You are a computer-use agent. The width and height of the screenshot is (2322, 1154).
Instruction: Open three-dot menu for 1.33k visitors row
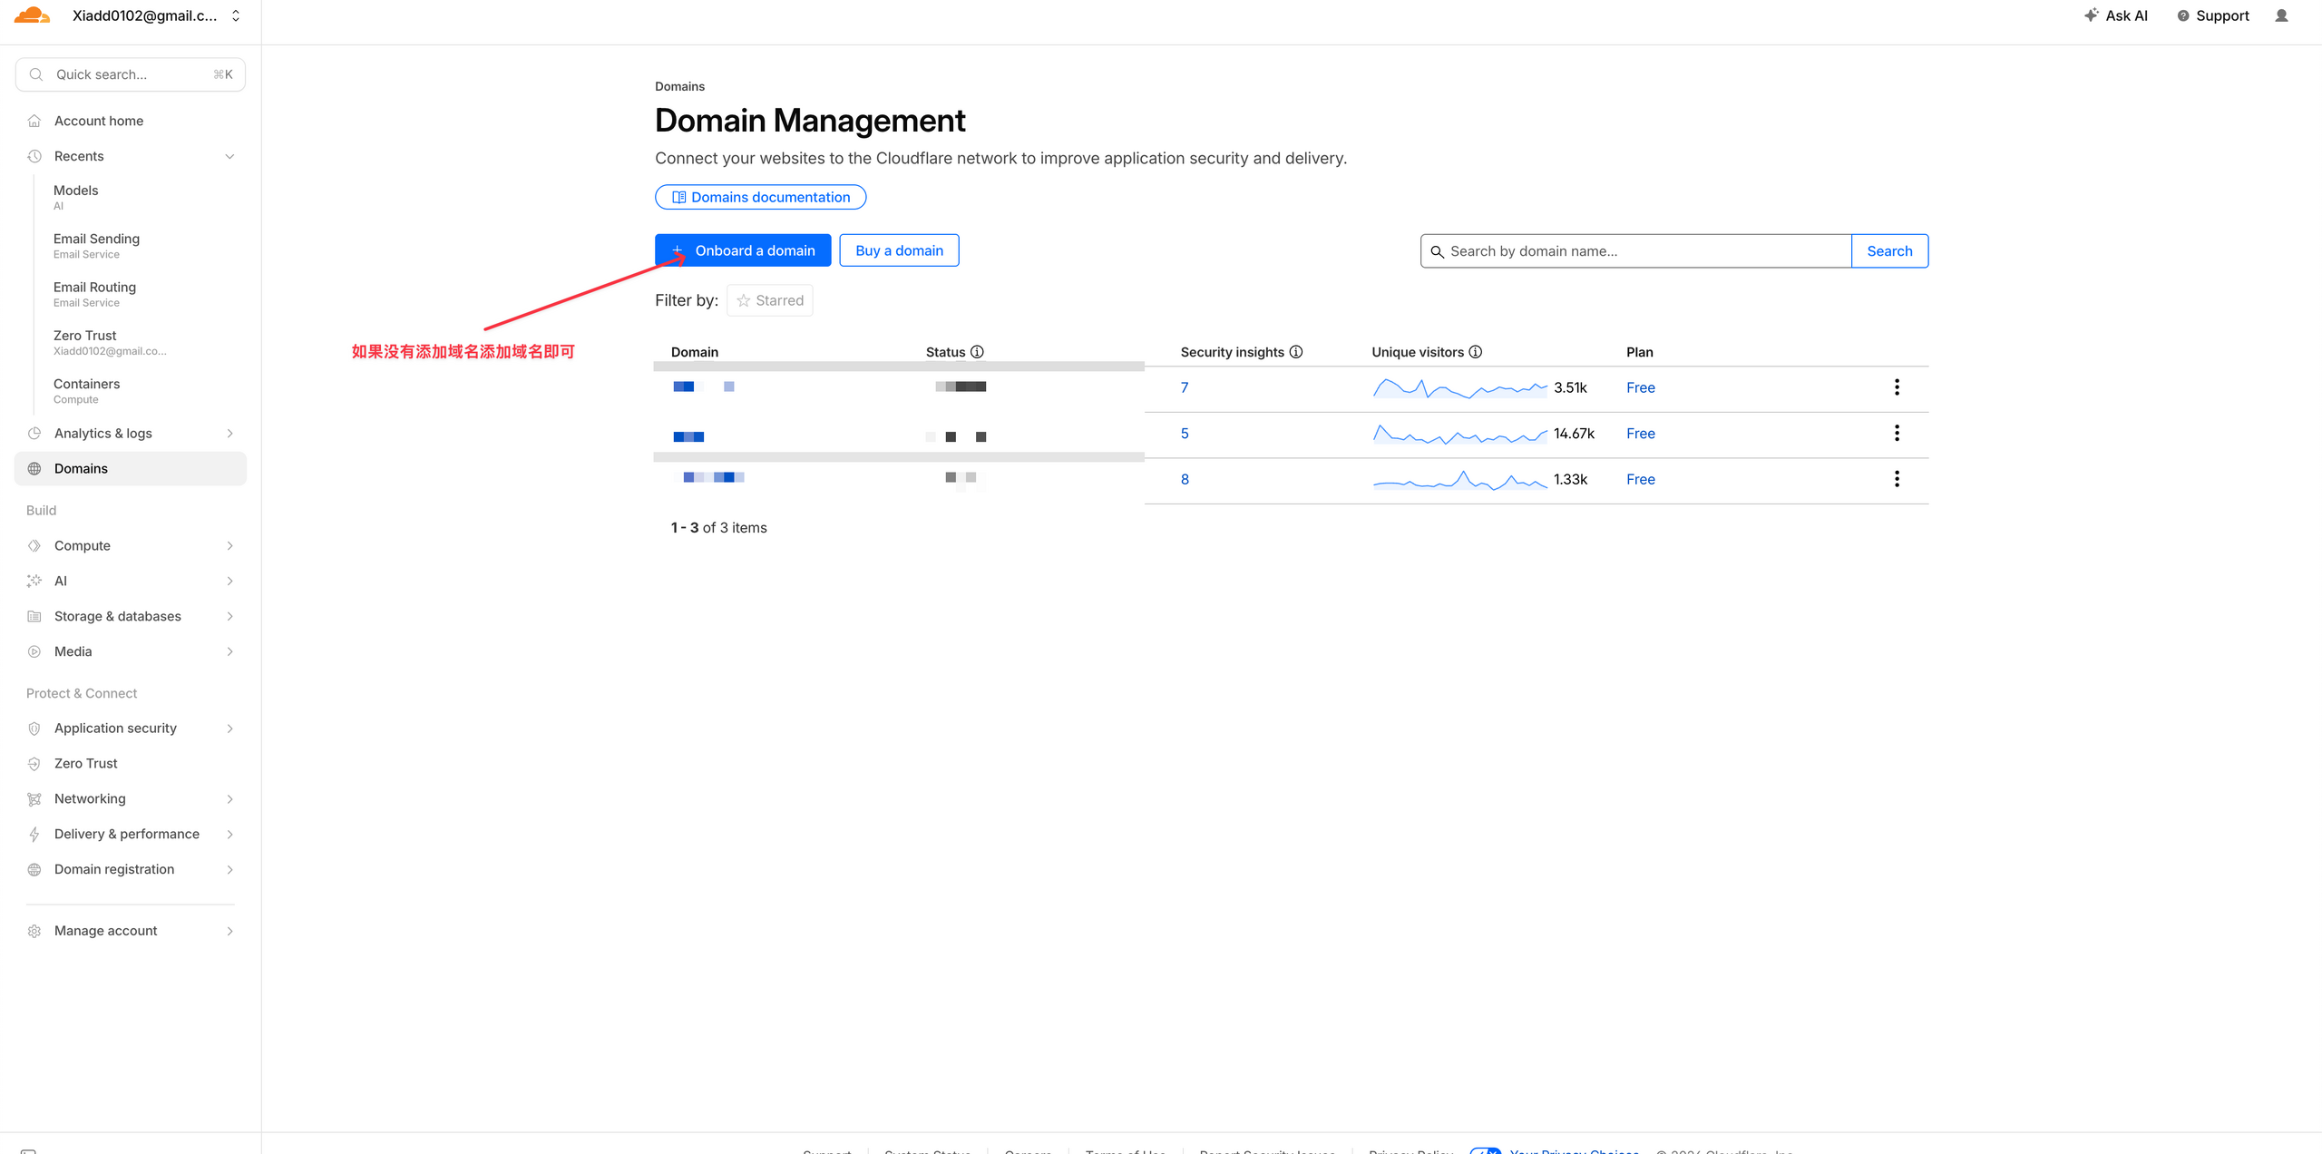point(1897,479)
